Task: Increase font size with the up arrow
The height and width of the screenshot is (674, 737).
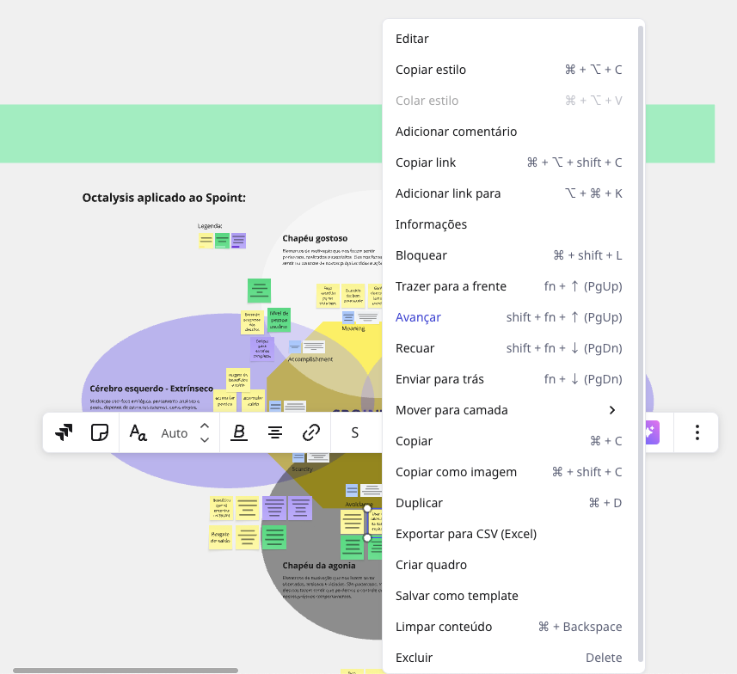Action: click(205, 426)
